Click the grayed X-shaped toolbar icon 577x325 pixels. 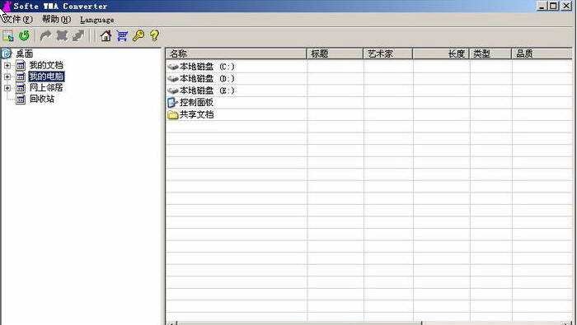62,35
